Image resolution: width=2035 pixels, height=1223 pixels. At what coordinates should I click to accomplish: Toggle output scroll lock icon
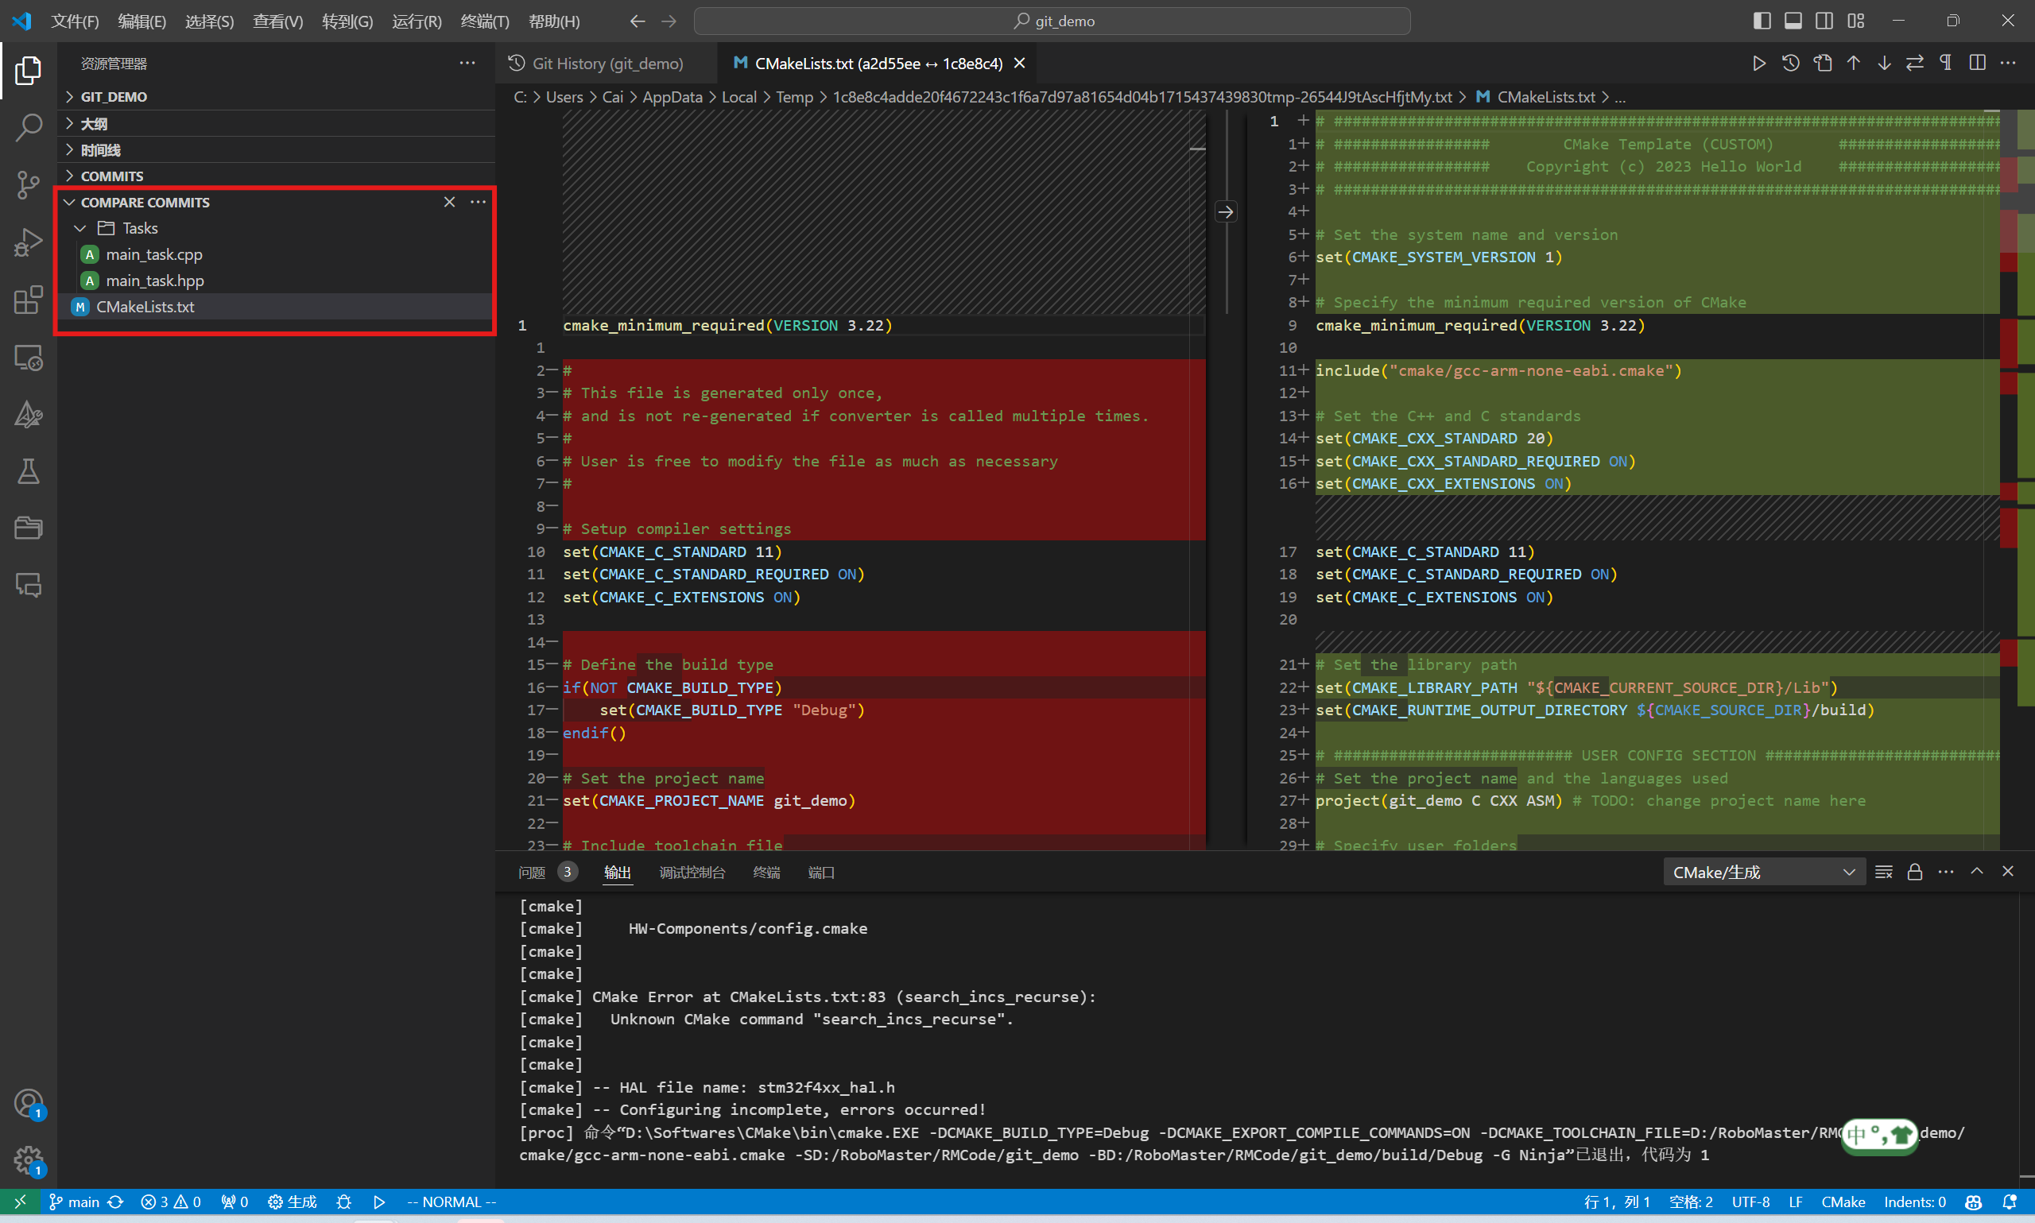point(1915,872)
